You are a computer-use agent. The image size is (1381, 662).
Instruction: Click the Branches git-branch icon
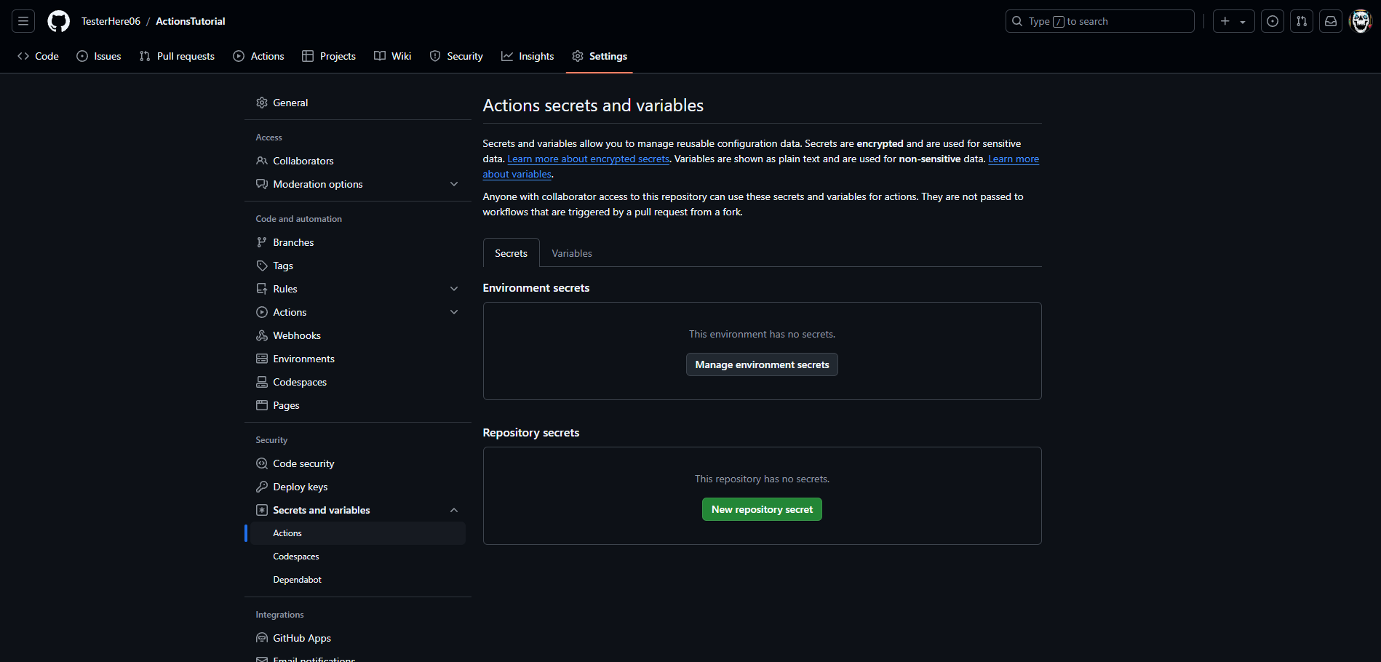pos(262,242)
